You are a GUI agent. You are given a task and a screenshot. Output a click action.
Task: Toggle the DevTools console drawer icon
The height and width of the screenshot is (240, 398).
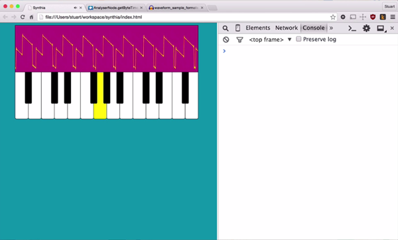tap(352, 28)
